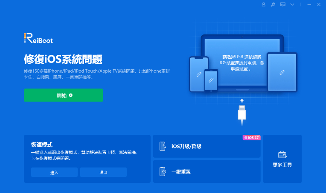Screen dimensions: 326x193
Task: Click the large phone link icon in illustration
Action: pyautogui.click(x=199, y=74)
